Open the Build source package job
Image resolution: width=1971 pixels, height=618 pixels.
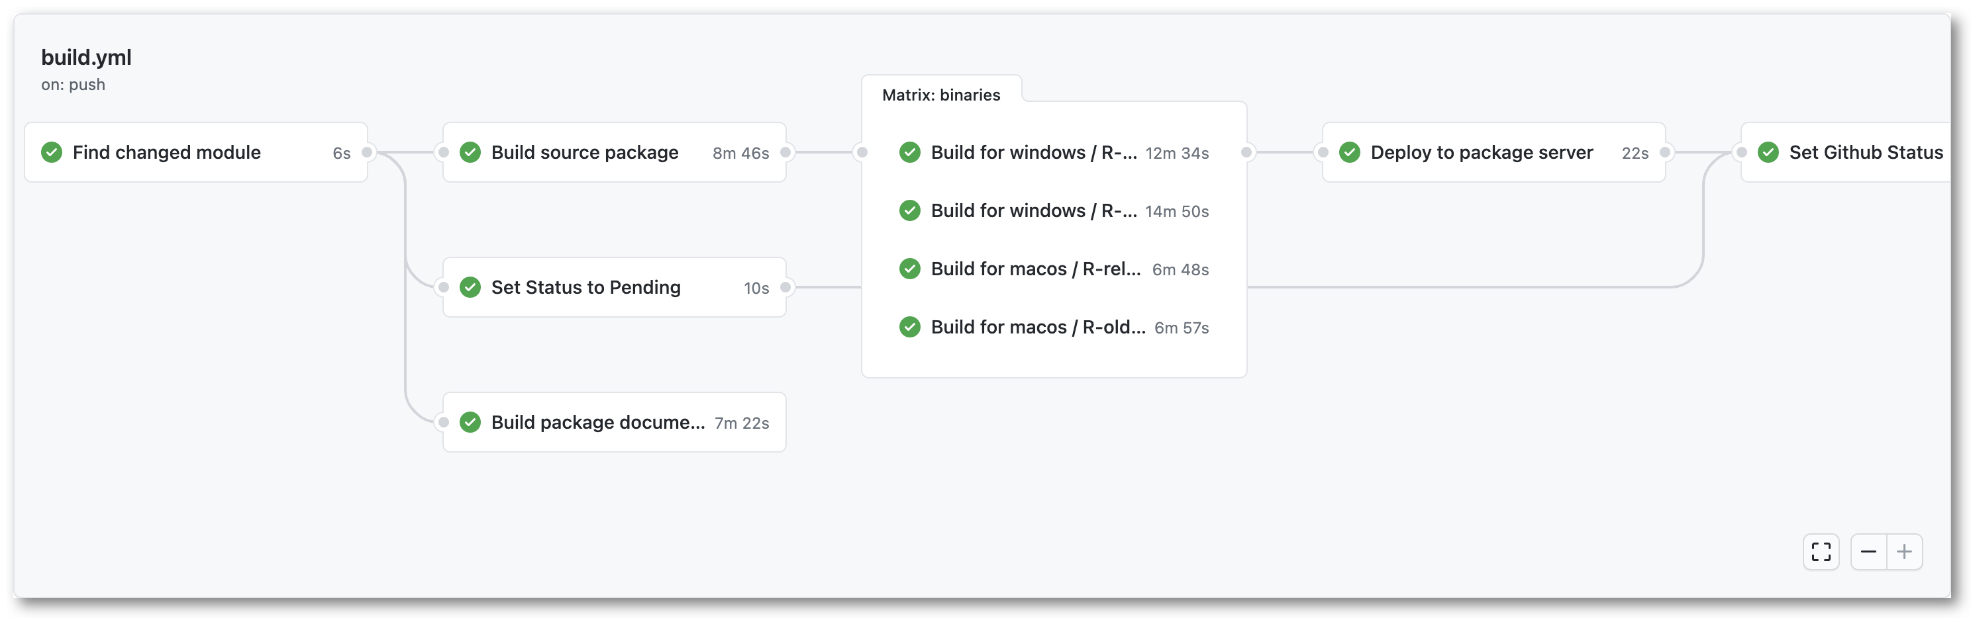(x=585, y=152)
